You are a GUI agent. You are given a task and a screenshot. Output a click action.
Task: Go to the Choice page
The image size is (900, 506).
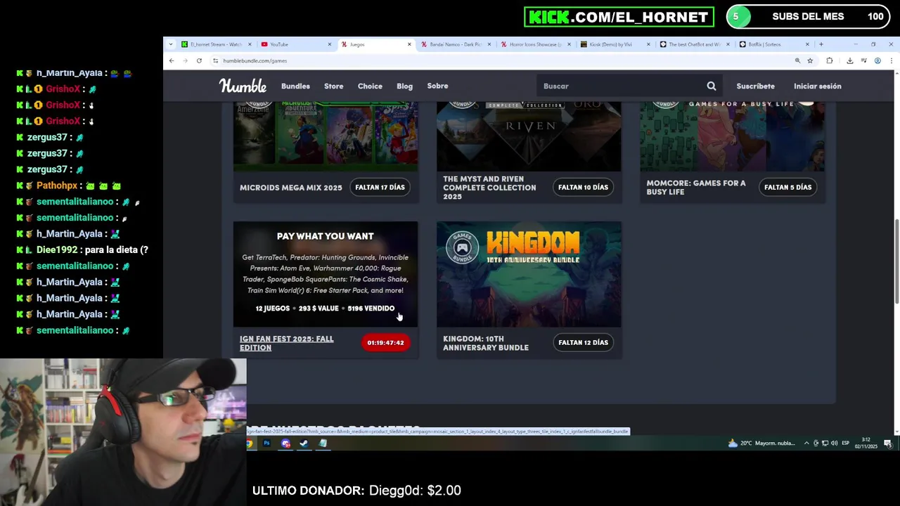tap(370, 86)
